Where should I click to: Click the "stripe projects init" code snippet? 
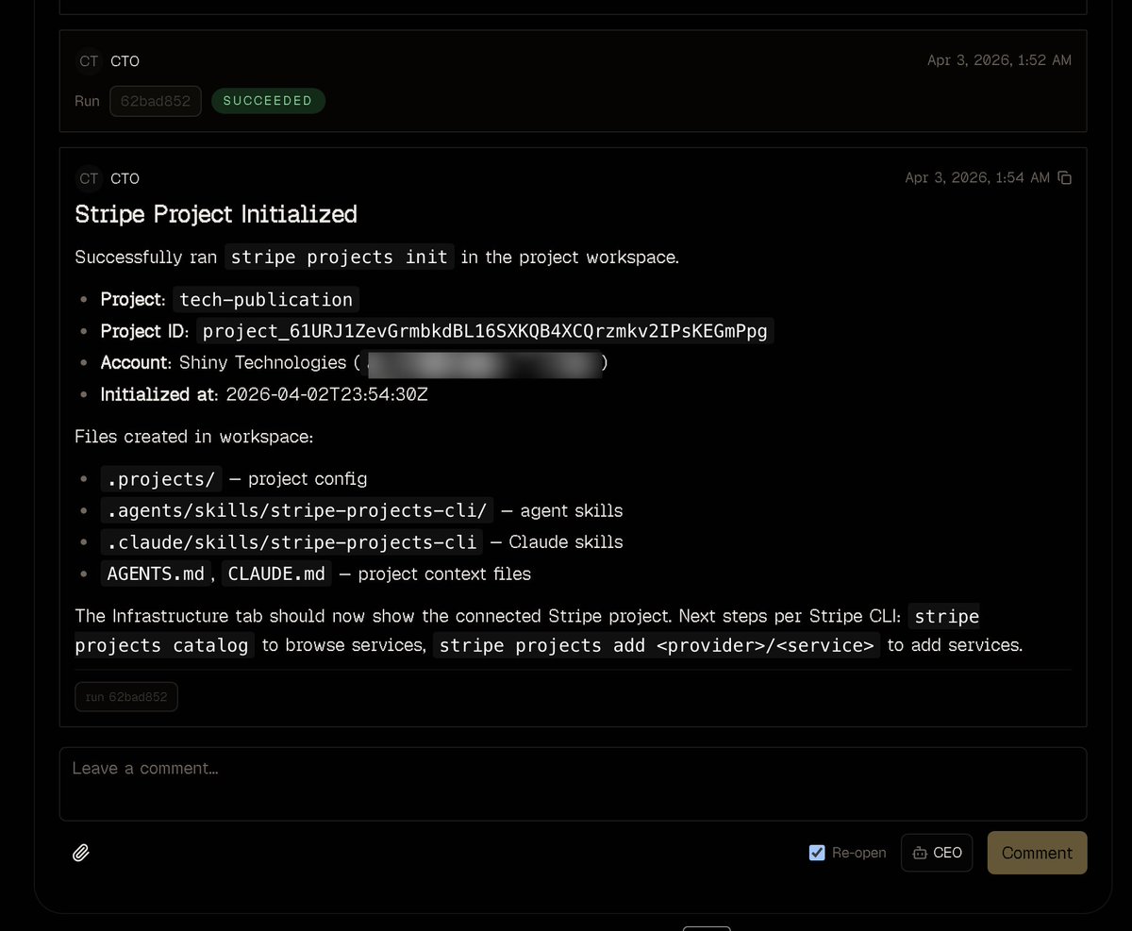[x=340, y=258]
